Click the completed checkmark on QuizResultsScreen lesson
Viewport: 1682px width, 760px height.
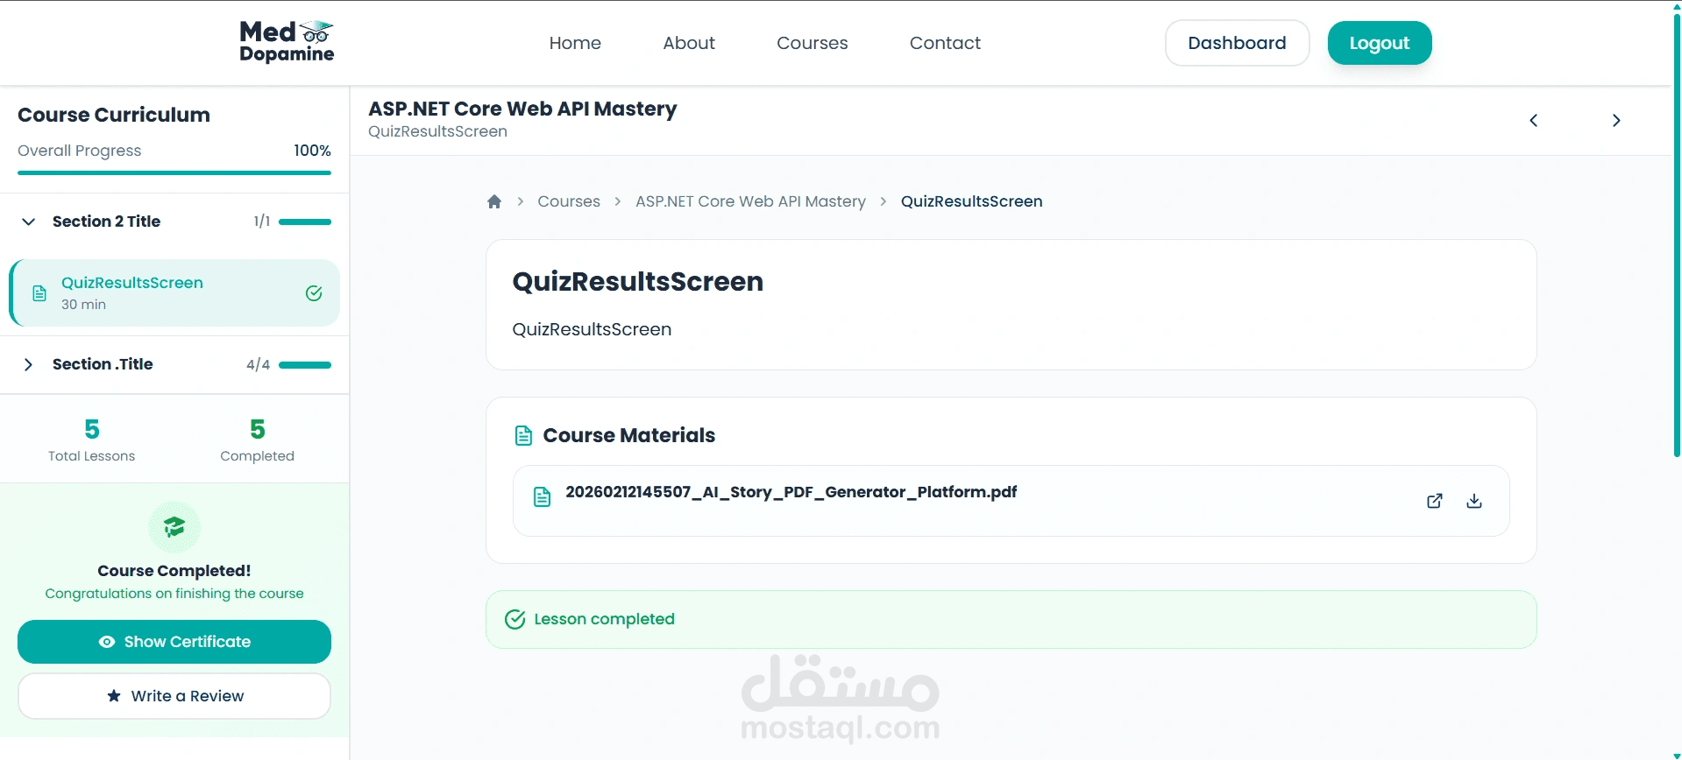[x=314, y=293]
